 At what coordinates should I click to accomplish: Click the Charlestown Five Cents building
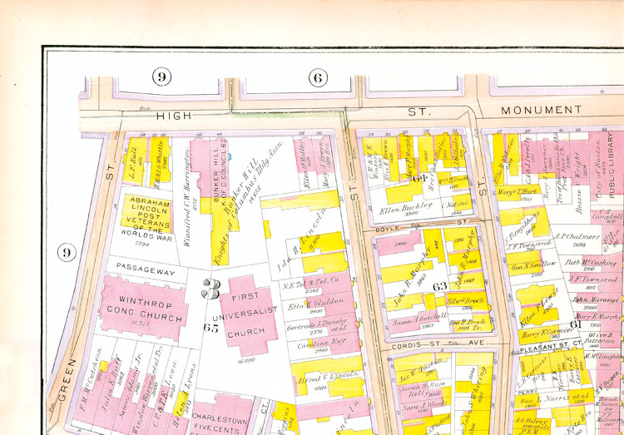(220, 422)
